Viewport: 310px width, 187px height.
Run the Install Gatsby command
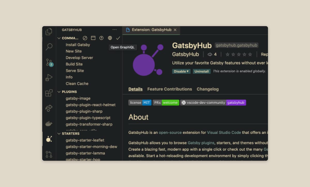(x=78, y=45)
